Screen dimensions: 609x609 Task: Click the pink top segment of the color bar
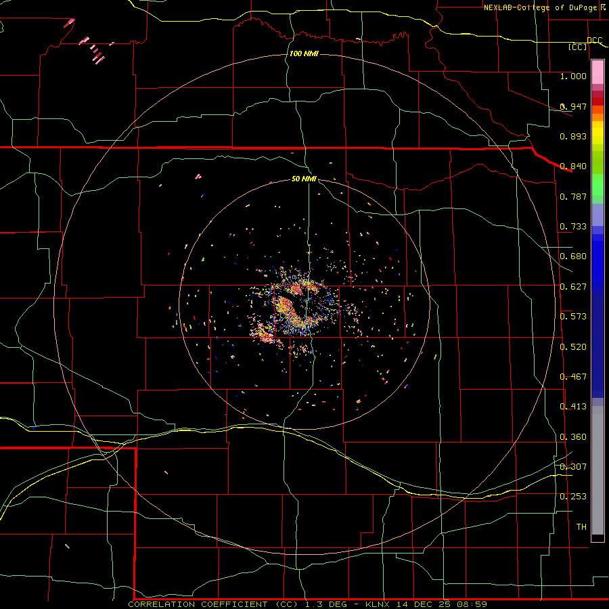coord(597,72)
